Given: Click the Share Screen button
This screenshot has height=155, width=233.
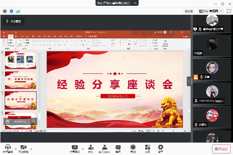Looking at the screenshot, I should pyautogui.click(x=75, y=149).
